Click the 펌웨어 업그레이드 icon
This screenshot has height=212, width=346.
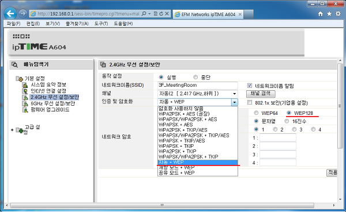coord(25,110)
